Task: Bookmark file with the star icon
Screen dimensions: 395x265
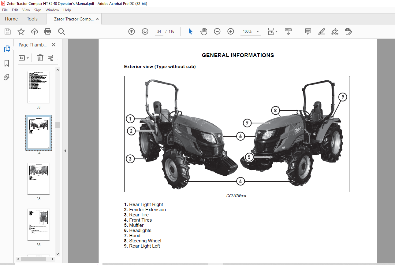Action: (x=21, y=31)
